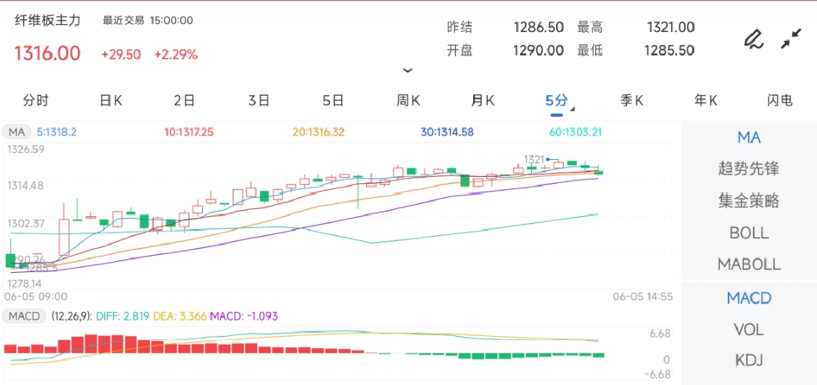The height and width of the screenshot is (385, 817).
Task: Select the 2日 period tab
Action: pyautogui.click(x=185, y=101)
